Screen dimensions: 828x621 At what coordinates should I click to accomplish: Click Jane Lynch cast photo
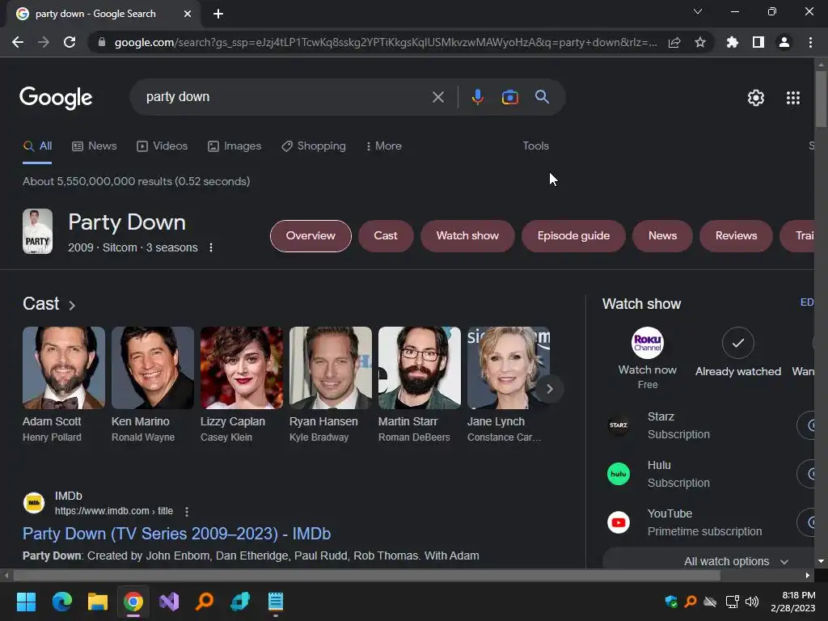[508, 368]
